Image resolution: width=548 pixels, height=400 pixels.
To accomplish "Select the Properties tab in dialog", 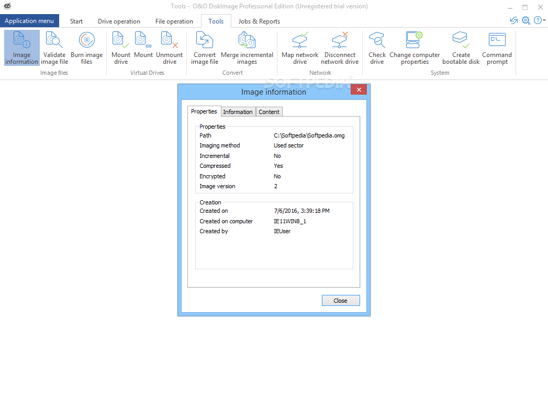I will 204,111.
